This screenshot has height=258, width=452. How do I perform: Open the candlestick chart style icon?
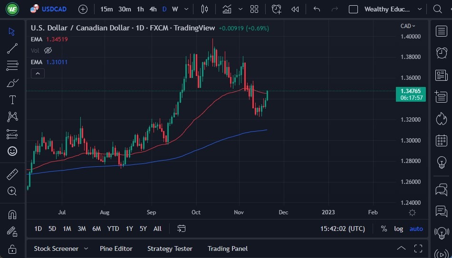pos(205,9)
